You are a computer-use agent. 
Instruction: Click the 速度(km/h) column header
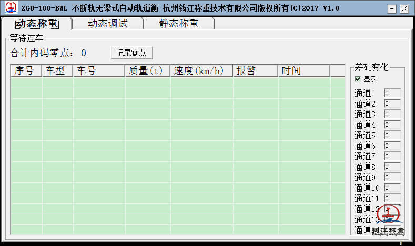point(201,70)
